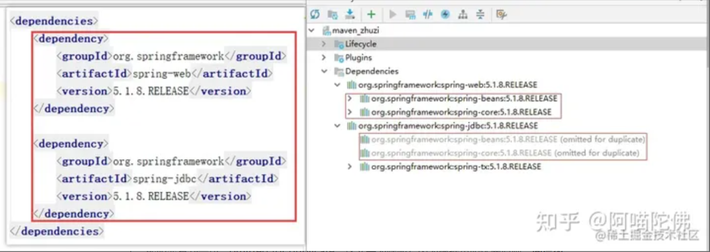Click the opening <dependencies> tag line
The height and width of the screenshot is (252, 710).
pyautogui.click(x=54, y=21)
